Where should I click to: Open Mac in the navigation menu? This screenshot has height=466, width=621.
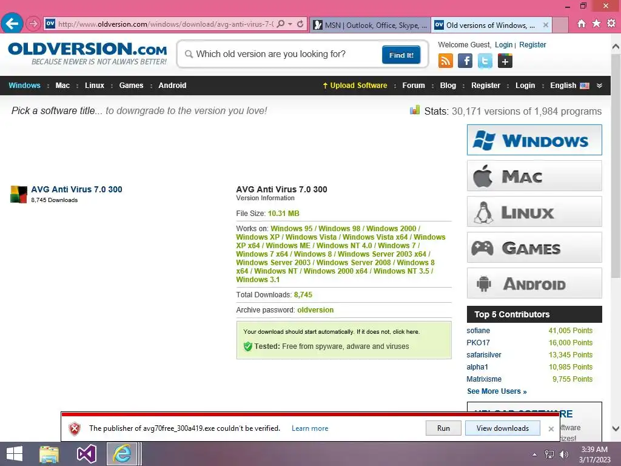(62, 86)
